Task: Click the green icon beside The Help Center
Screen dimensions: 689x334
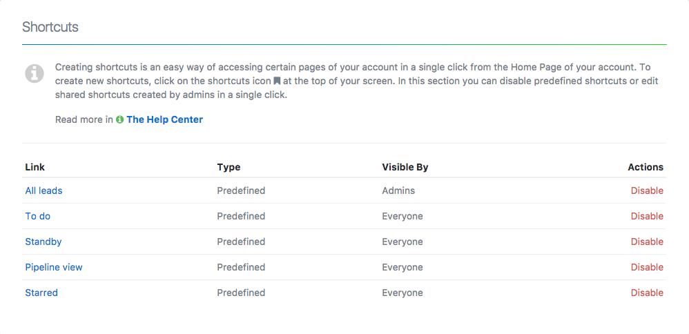Action: pyautogui.click(x=120, y=119)
